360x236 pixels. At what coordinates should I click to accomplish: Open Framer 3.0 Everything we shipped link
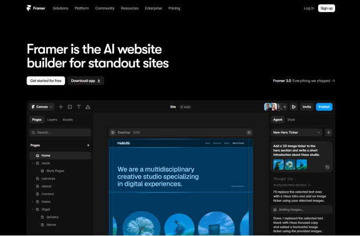pos(304,81)
